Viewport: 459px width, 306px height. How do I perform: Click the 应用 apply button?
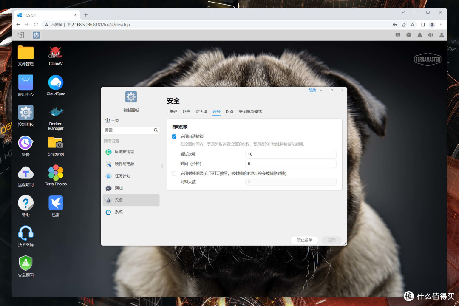331,240
